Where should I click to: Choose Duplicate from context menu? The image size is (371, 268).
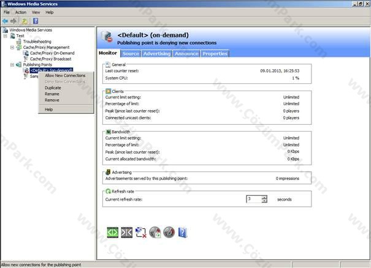point(65,88)
